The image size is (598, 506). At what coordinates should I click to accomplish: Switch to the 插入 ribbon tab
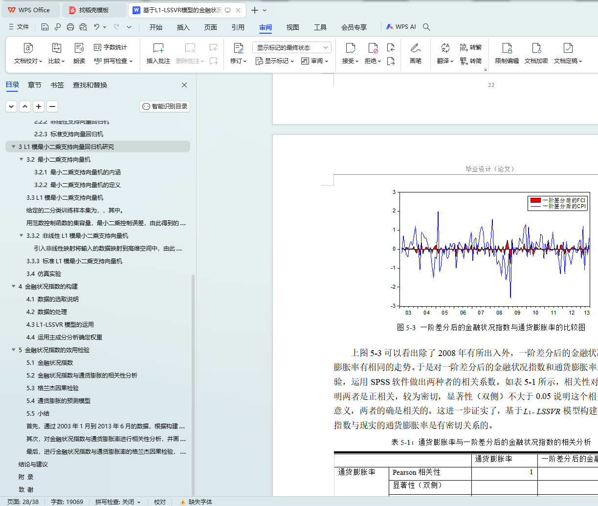coord(183,27)
